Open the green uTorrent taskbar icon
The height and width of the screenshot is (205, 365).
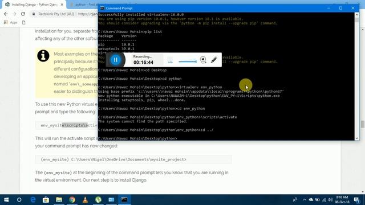click(x=98, y=200)
